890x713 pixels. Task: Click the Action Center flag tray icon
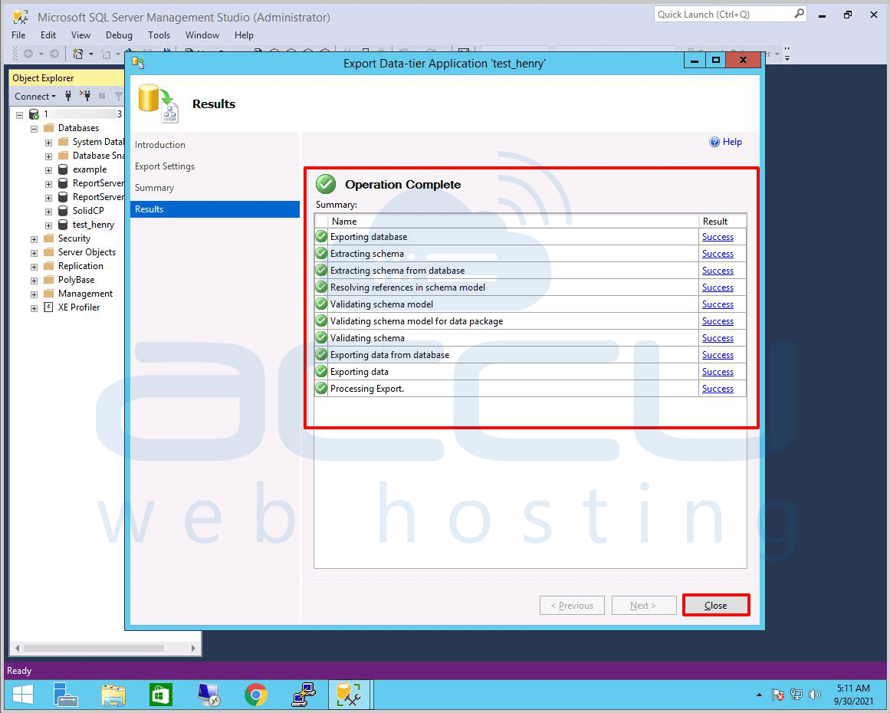(777, 695)
